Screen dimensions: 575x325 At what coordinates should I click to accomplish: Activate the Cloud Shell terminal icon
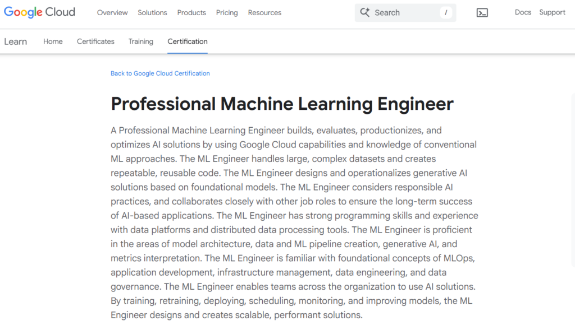(x=482, y=13)
